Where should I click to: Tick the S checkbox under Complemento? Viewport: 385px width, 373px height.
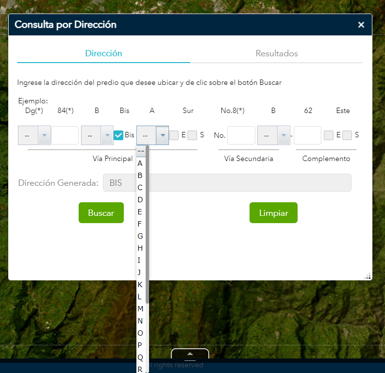pos(347,135)
